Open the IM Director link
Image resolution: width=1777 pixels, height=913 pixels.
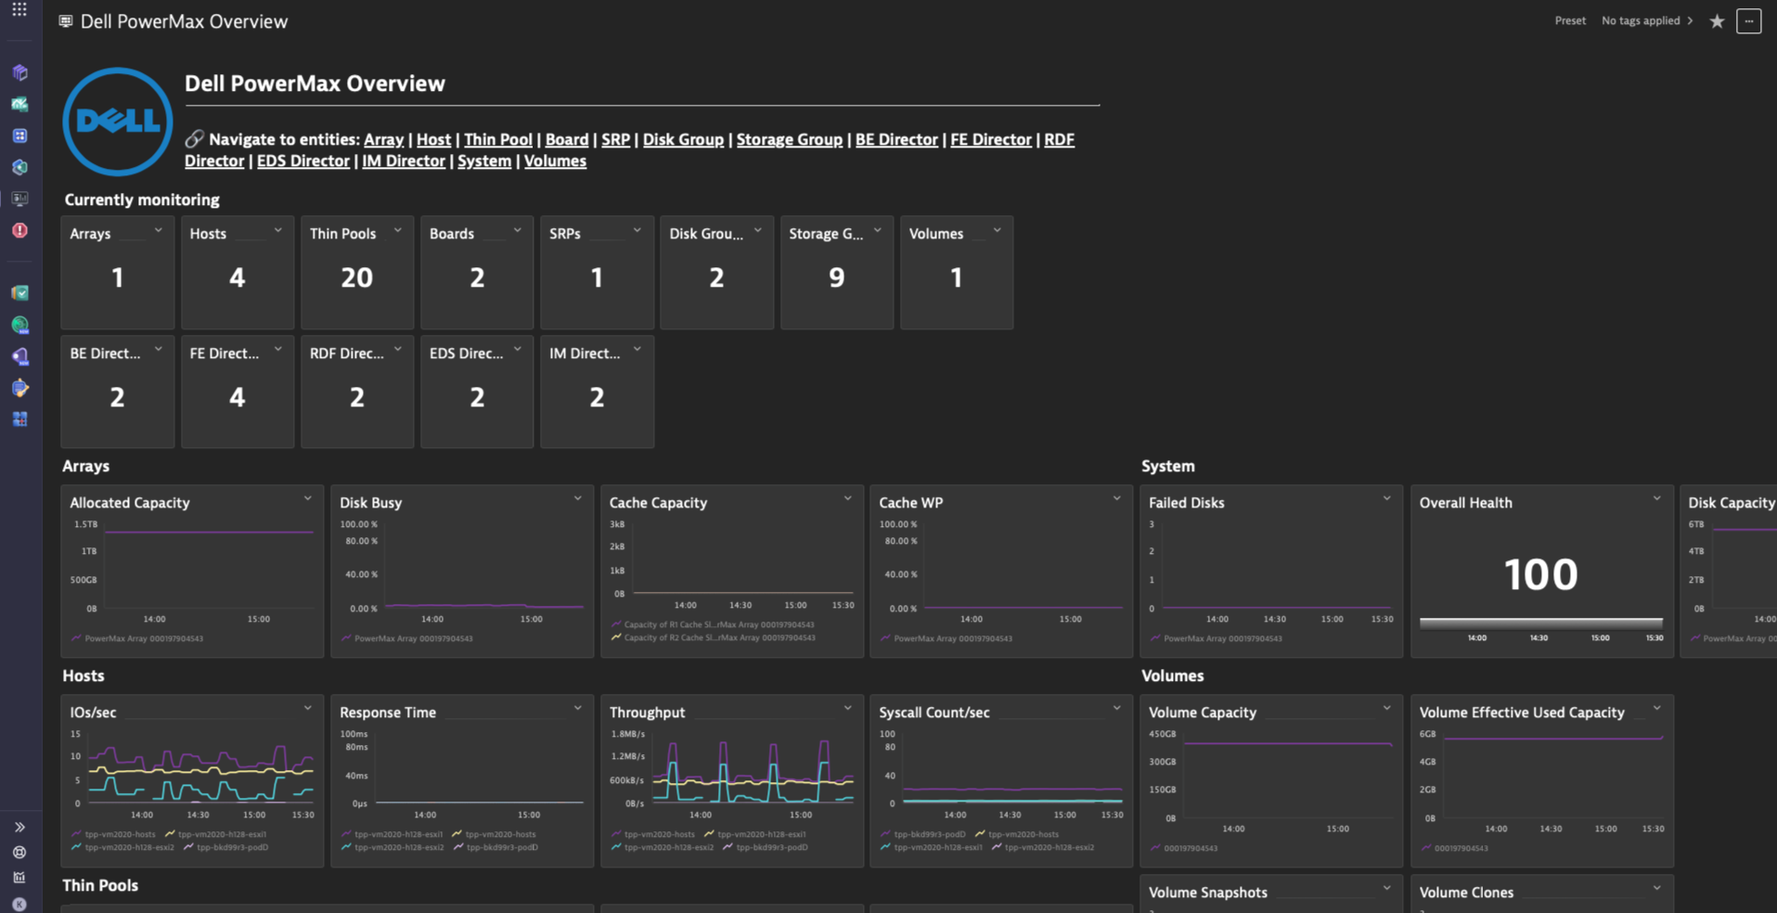404,161
